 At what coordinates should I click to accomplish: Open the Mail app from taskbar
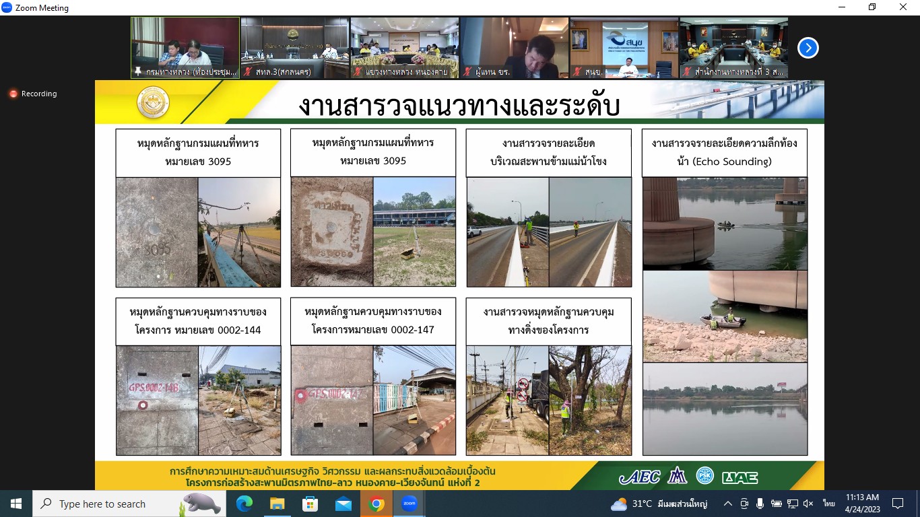click(343, 504)
